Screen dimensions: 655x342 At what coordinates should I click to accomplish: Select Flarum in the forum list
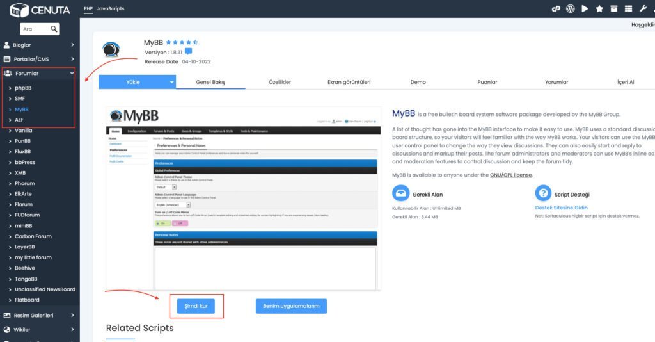(x=24, y=204)
